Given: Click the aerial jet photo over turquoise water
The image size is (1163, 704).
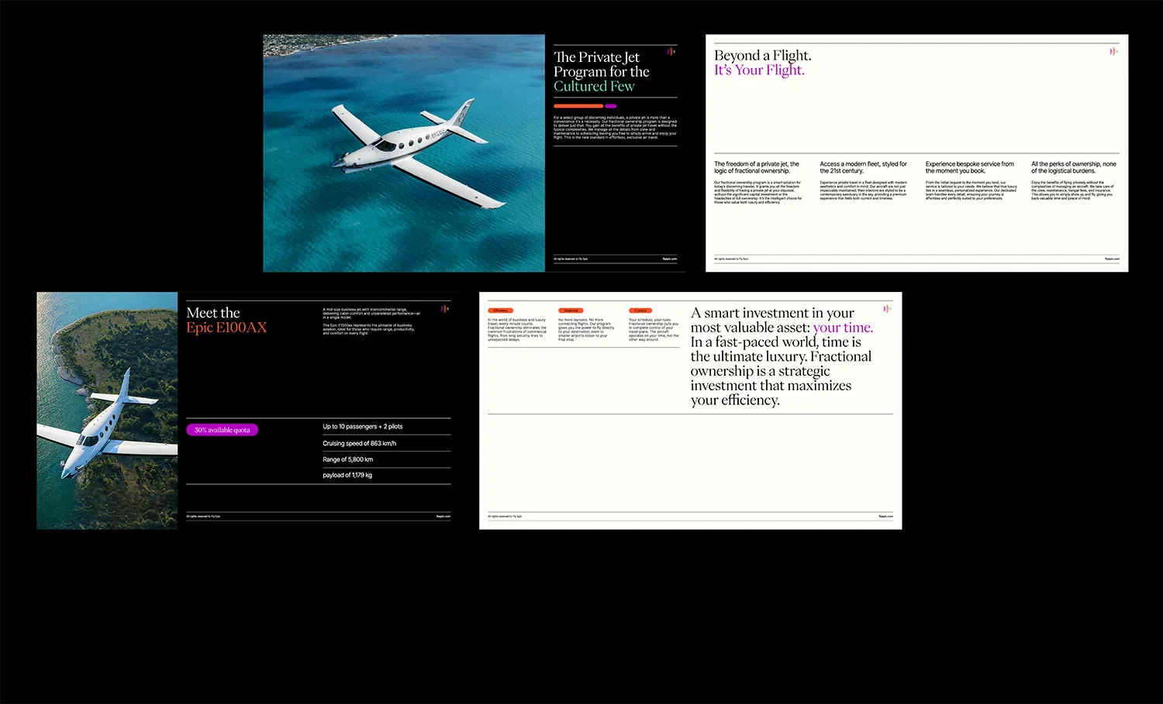Looking at the screenshot, I should [x=403, y=152].
